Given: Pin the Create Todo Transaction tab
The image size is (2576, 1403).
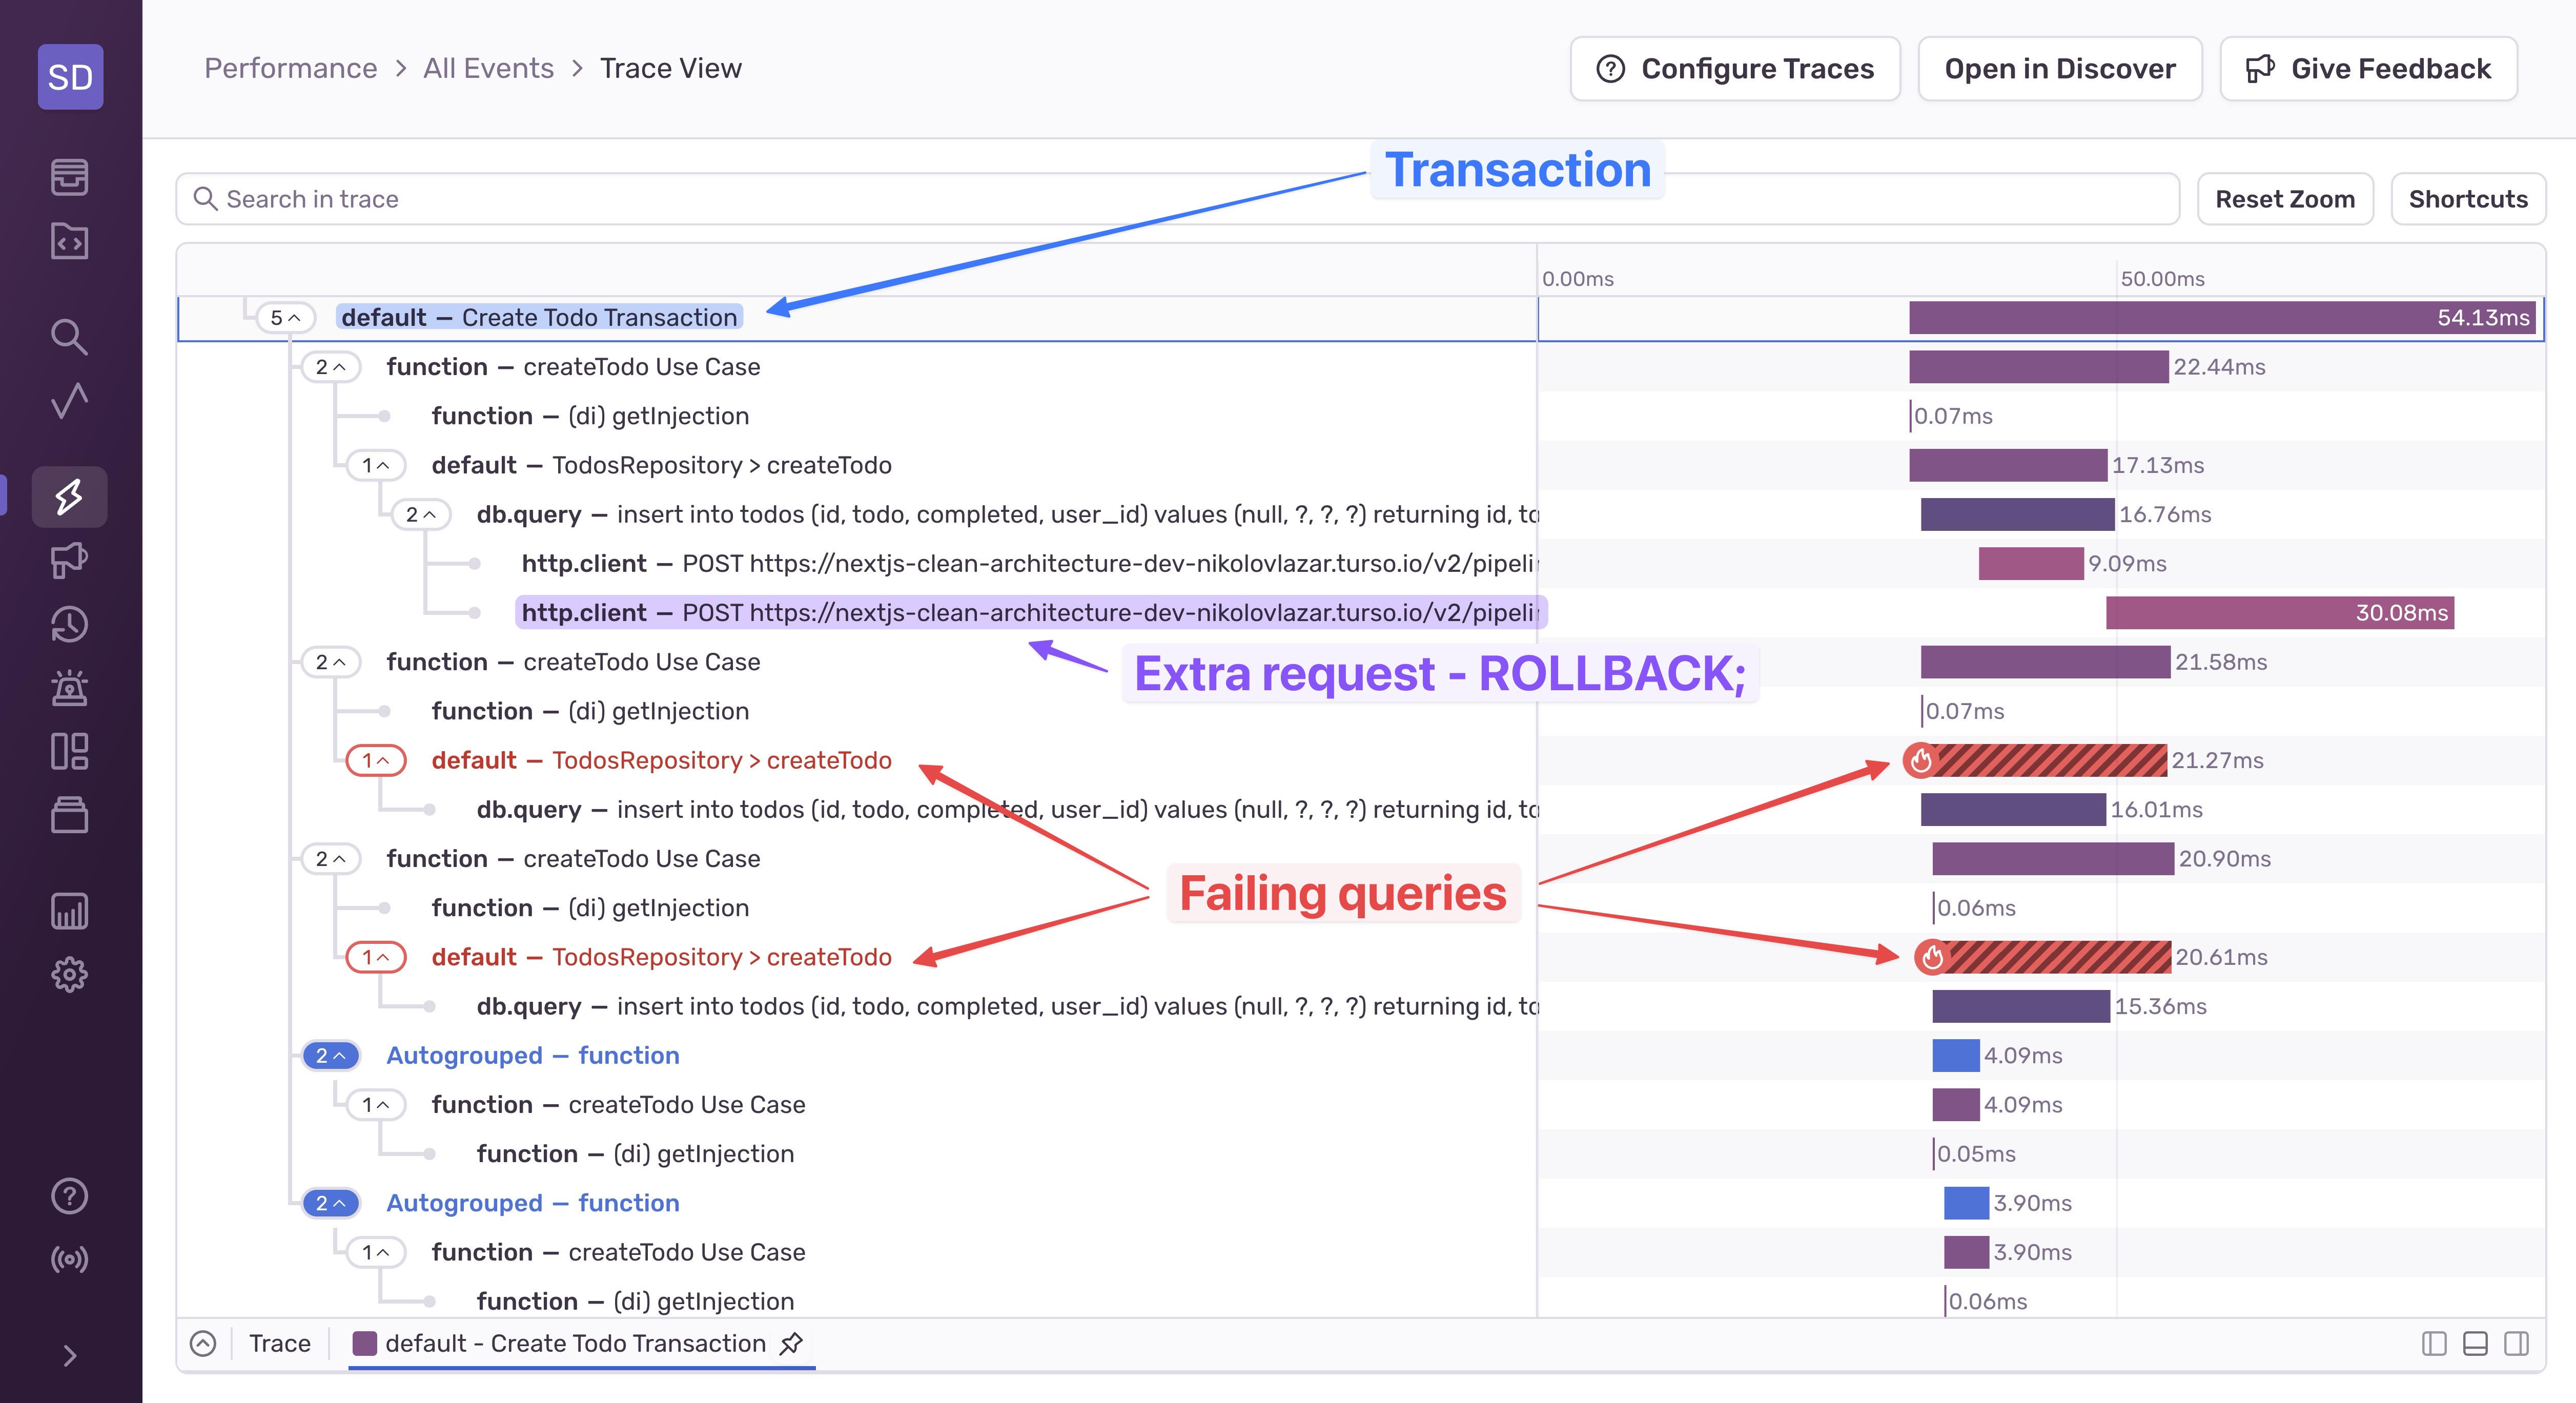Looking at the screenshot, I should pyautogui.click(x=791, y=1343).
